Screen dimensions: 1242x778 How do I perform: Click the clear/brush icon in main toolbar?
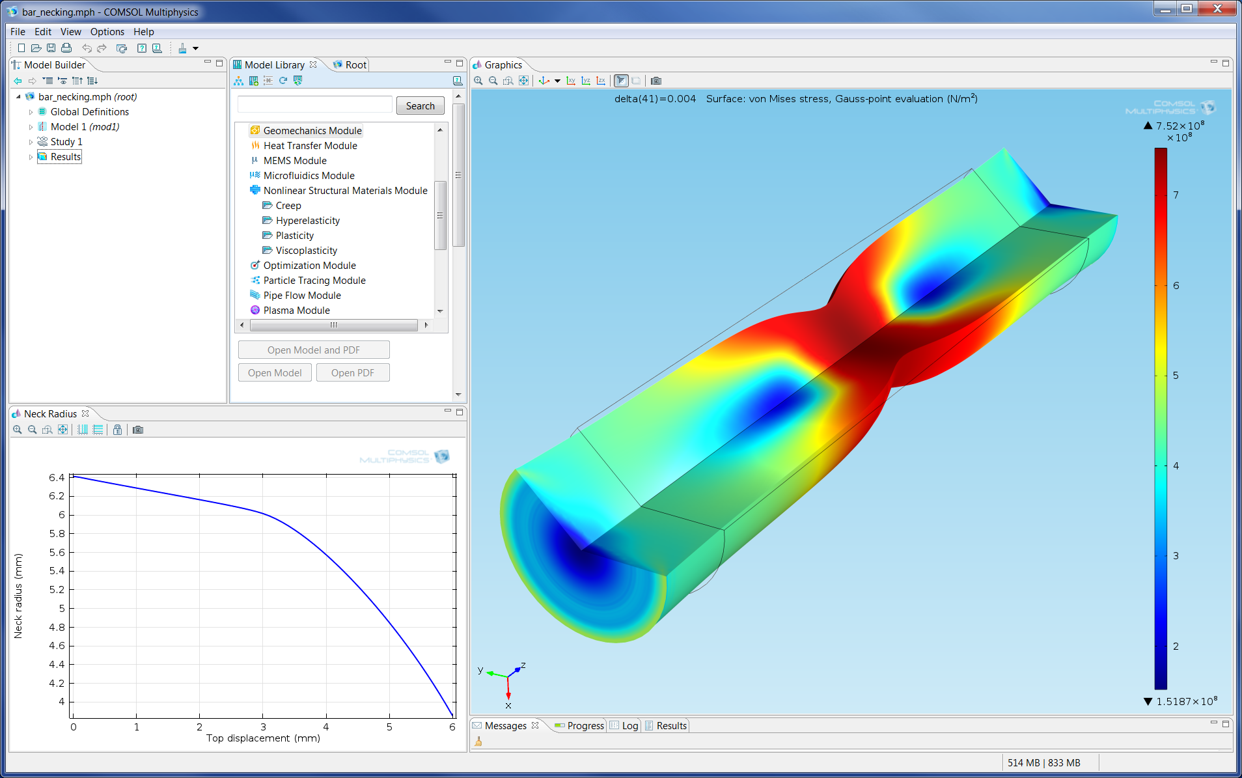tap(182, 48)
